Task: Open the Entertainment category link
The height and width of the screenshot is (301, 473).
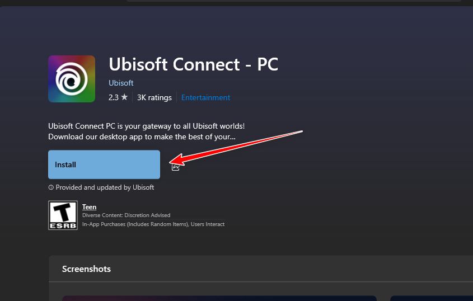Action: tap(205, 97)
